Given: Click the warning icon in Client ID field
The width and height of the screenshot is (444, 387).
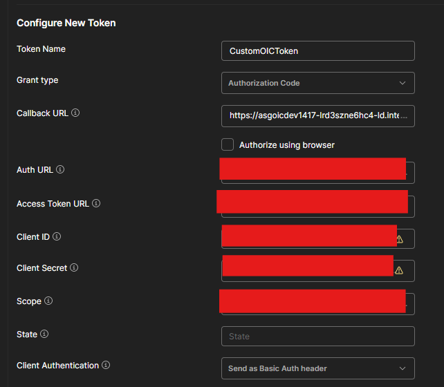Looking at the screenshot, I should (399, 239).
